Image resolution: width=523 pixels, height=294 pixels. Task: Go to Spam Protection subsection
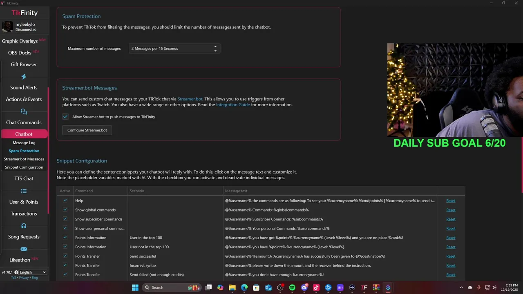point(24,151)
